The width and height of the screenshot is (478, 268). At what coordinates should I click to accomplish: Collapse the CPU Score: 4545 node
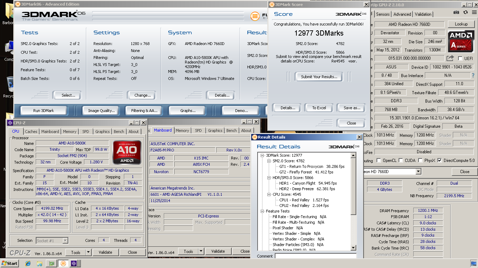coord(269,194)
